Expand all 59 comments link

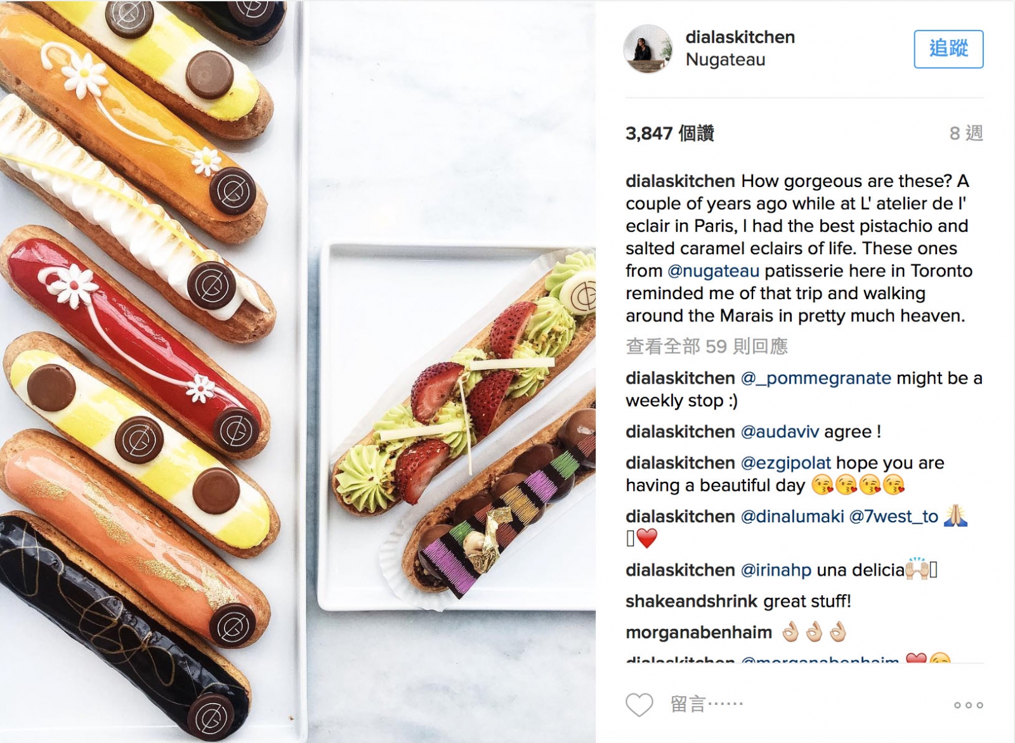pos(707,346)
